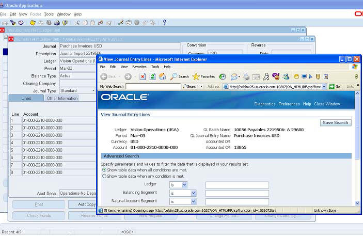Screen dimensions: 363x236
Task: Switch to the Other Information tab
Action: click(x=61, y=98)
